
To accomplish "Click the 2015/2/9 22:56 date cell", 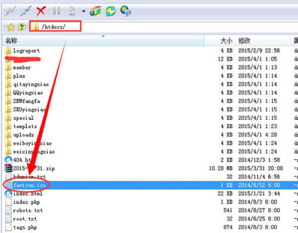I will pyautogui.click(x=259, y=51).
